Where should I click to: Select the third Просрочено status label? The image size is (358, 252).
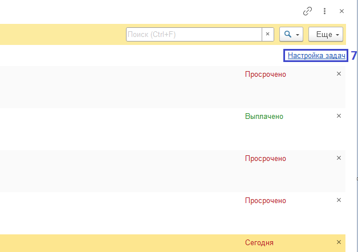coord(265,200)
